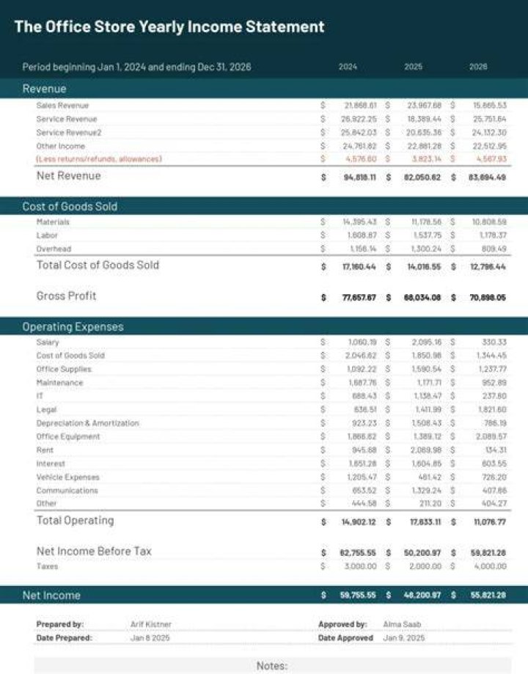The width and height of the screenshot is (528, 674).
Task: Select the 'Net Revenue' total label
Action: click(68, 176)
